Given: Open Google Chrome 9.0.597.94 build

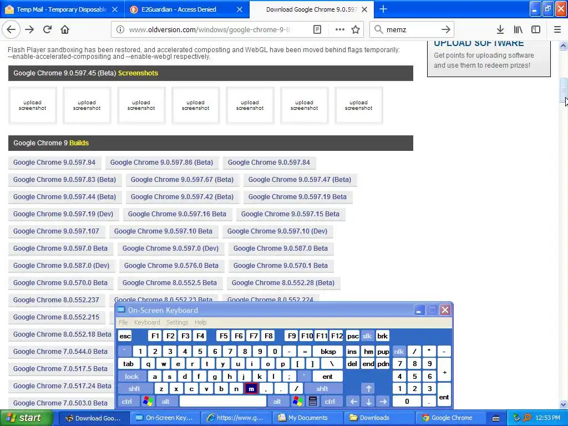Looking at the screenshot, I should tap(54, 163).
